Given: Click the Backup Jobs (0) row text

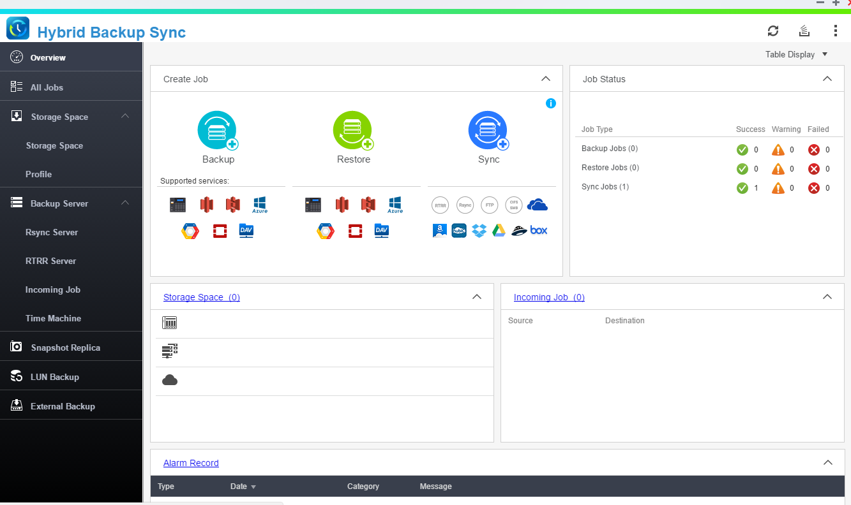Looking at the screenshot, I should click(610, 149).
